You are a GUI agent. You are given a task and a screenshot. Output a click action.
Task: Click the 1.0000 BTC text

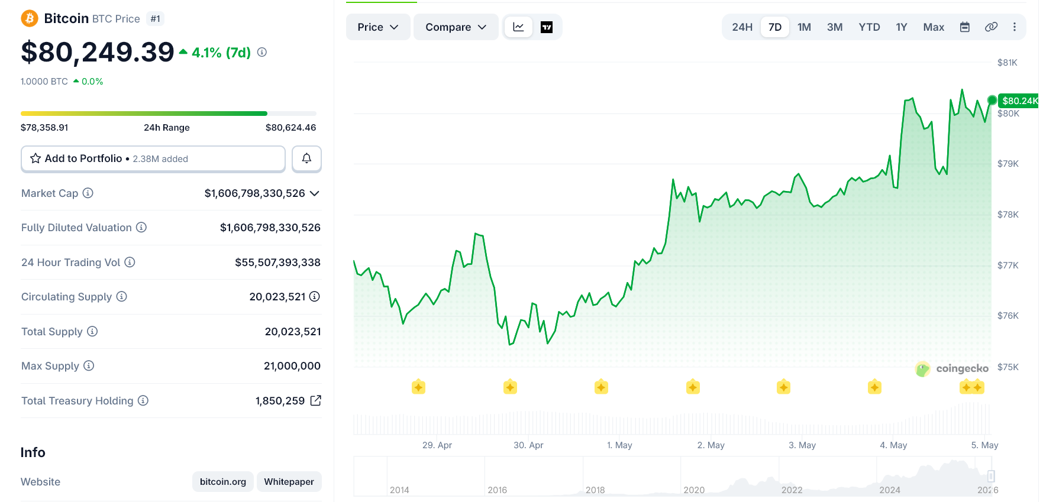pyautogui.click(x=44, y=82)
